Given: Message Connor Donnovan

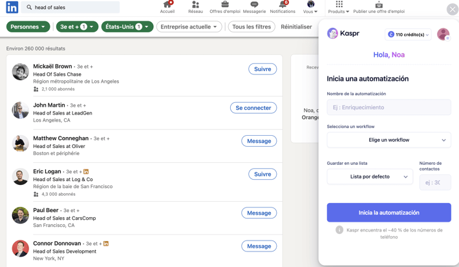Looking at the screenshot, I should pos(259,246).
